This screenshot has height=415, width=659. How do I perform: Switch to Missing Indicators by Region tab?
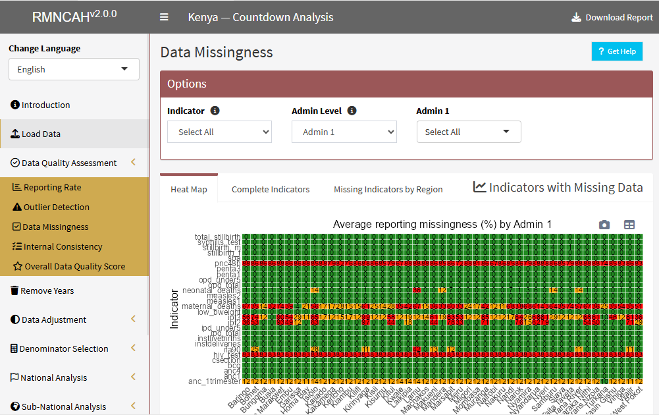[x=388, y=189]
